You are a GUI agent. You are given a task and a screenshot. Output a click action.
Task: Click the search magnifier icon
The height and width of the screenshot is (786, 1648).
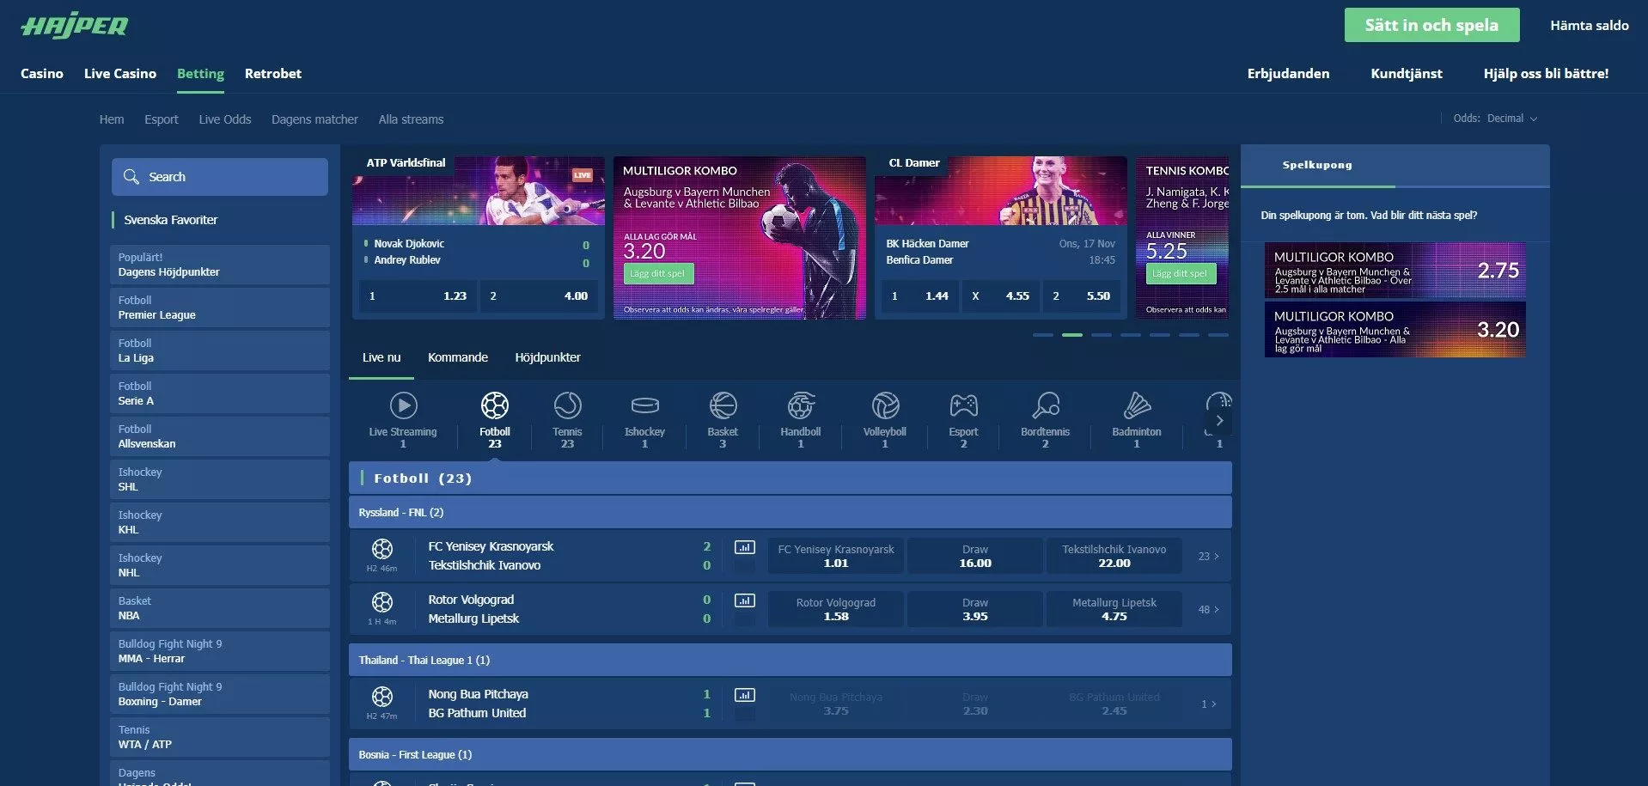pos(131,176)
